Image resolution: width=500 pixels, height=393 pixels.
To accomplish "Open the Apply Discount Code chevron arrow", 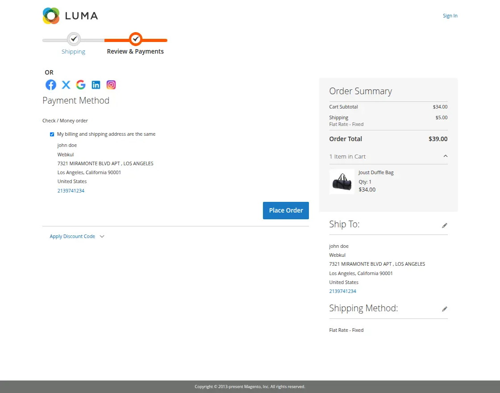I will click(102, 236).
